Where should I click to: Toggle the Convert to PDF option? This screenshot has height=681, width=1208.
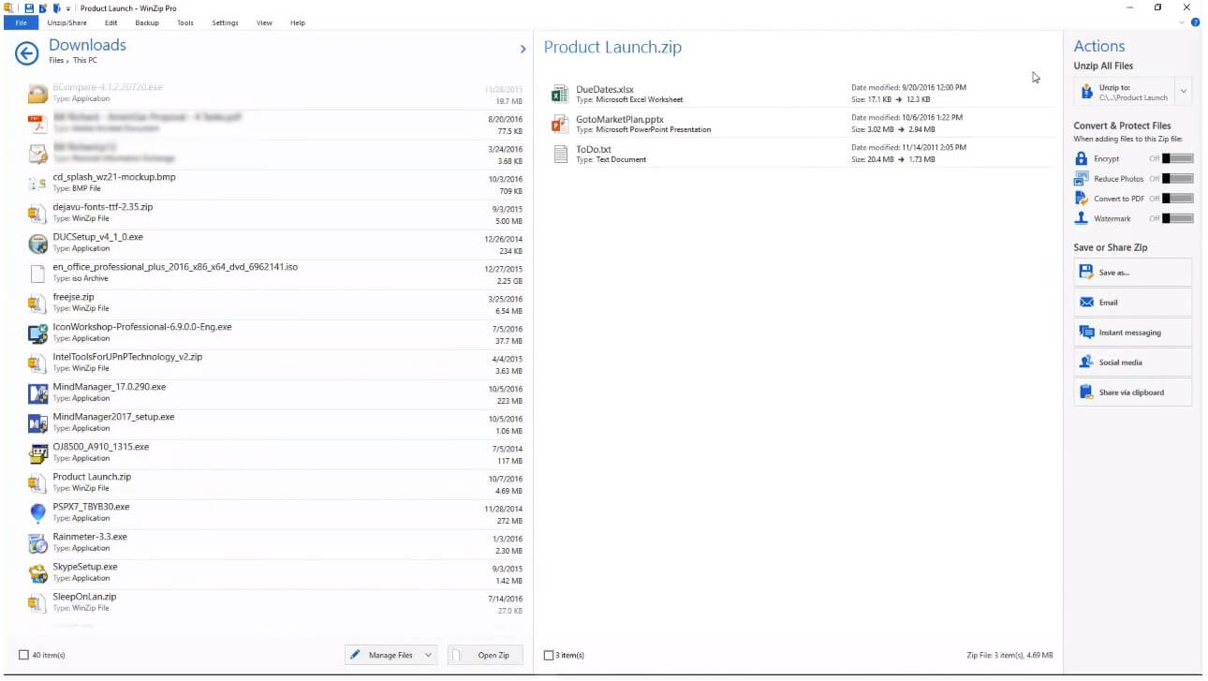(1177, 199)
